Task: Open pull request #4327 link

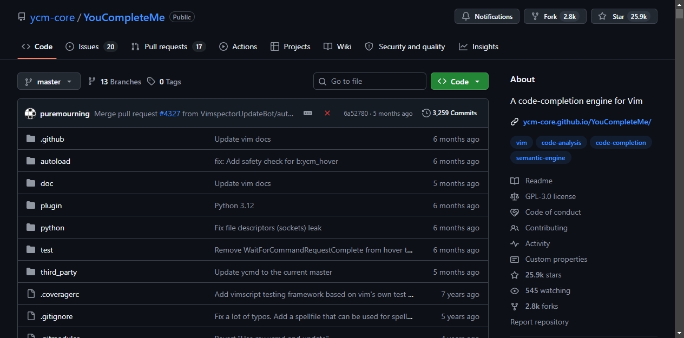Action: tap(169, 114)
